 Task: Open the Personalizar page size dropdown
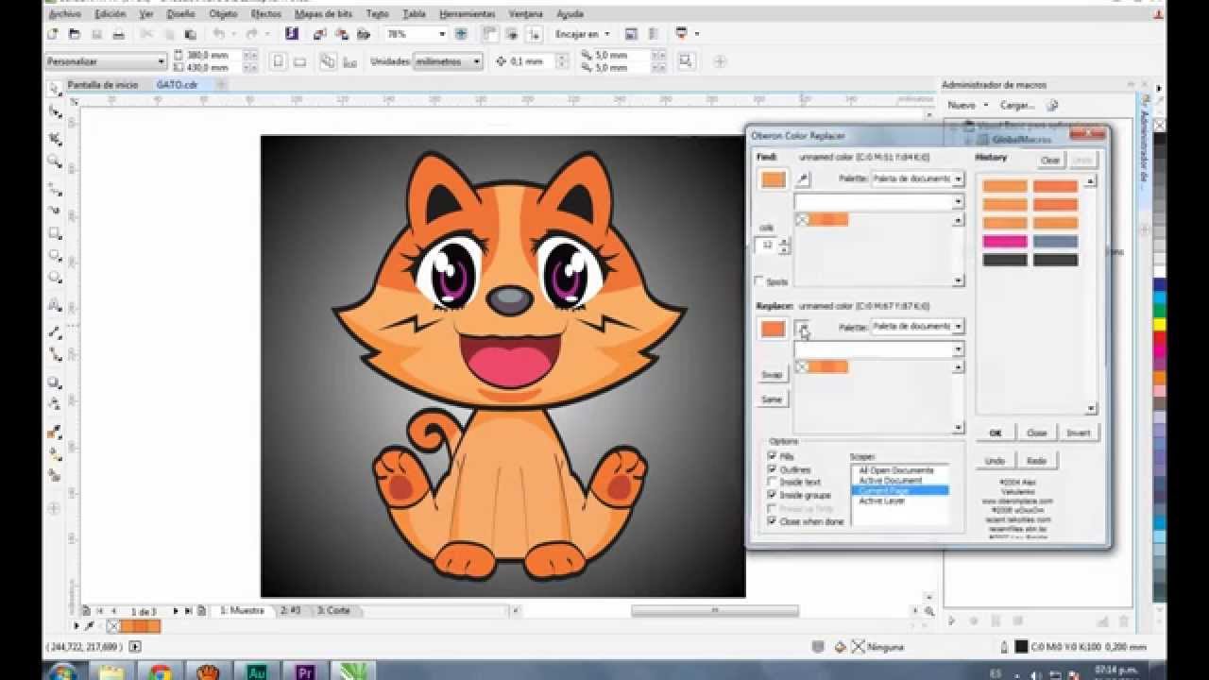(161, 61)
